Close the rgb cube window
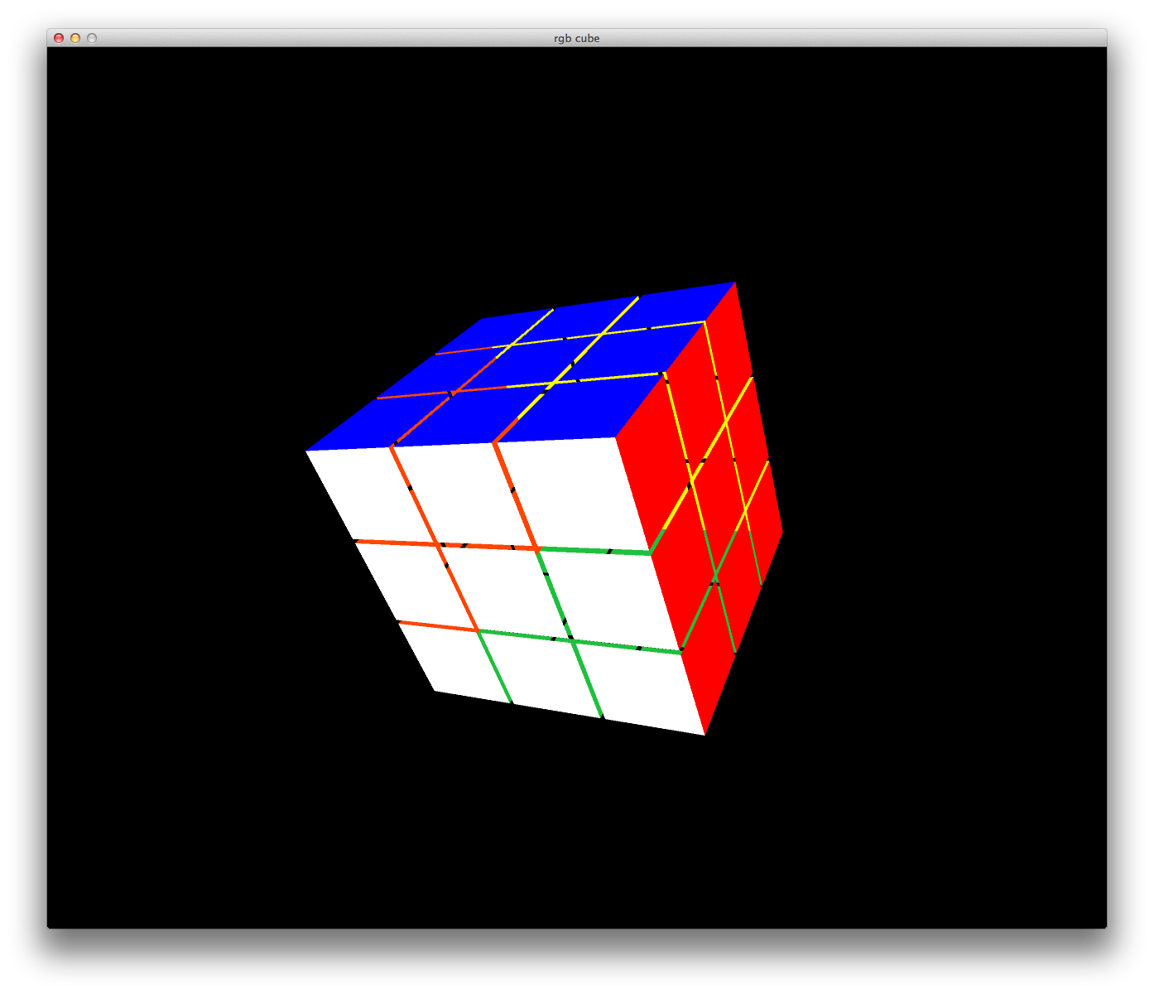Image resolution: width=1154 pixels, height=994 pixels. tap(59, 38)
